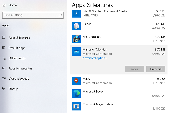
Task: Click the Microsoft Edge 6/16/2022 date
Action: click(x=159, y=96)
